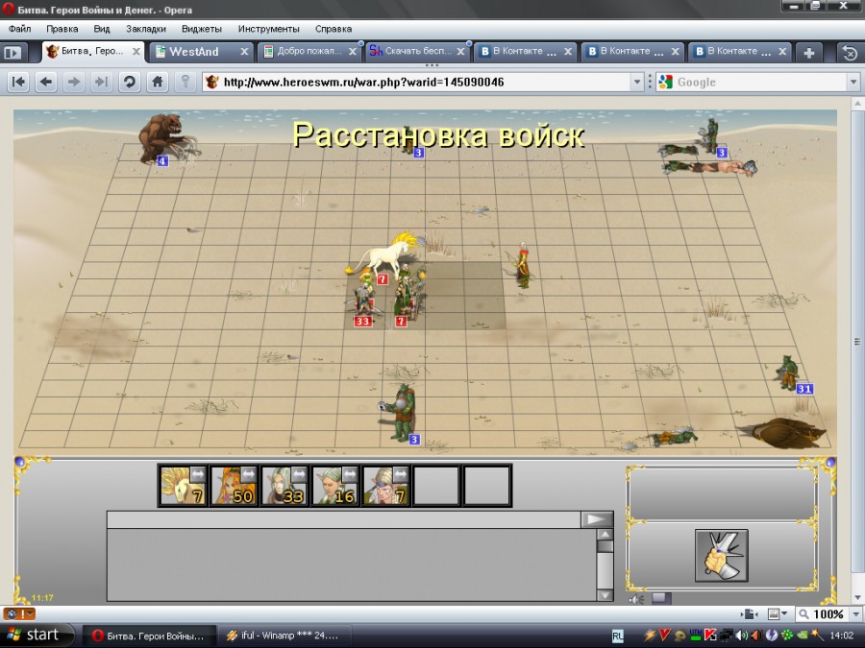This screenshot has width=865, height=648.
Task: Open a new tab with plus button
Action: [x=809, y=53]
